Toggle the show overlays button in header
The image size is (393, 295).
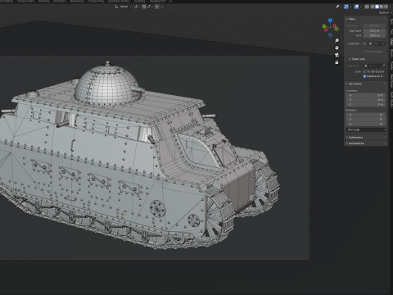(x=356, y=7)
